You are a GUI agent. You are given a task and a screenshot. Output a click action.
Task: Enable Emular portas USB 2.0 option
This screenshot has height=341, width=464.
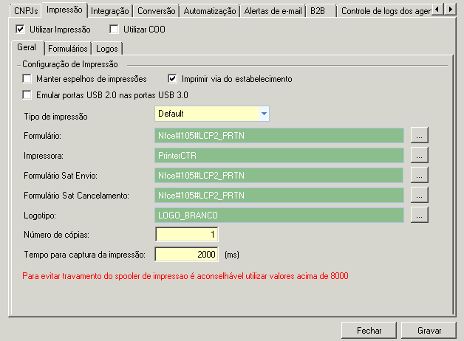[x=28, y=94]
